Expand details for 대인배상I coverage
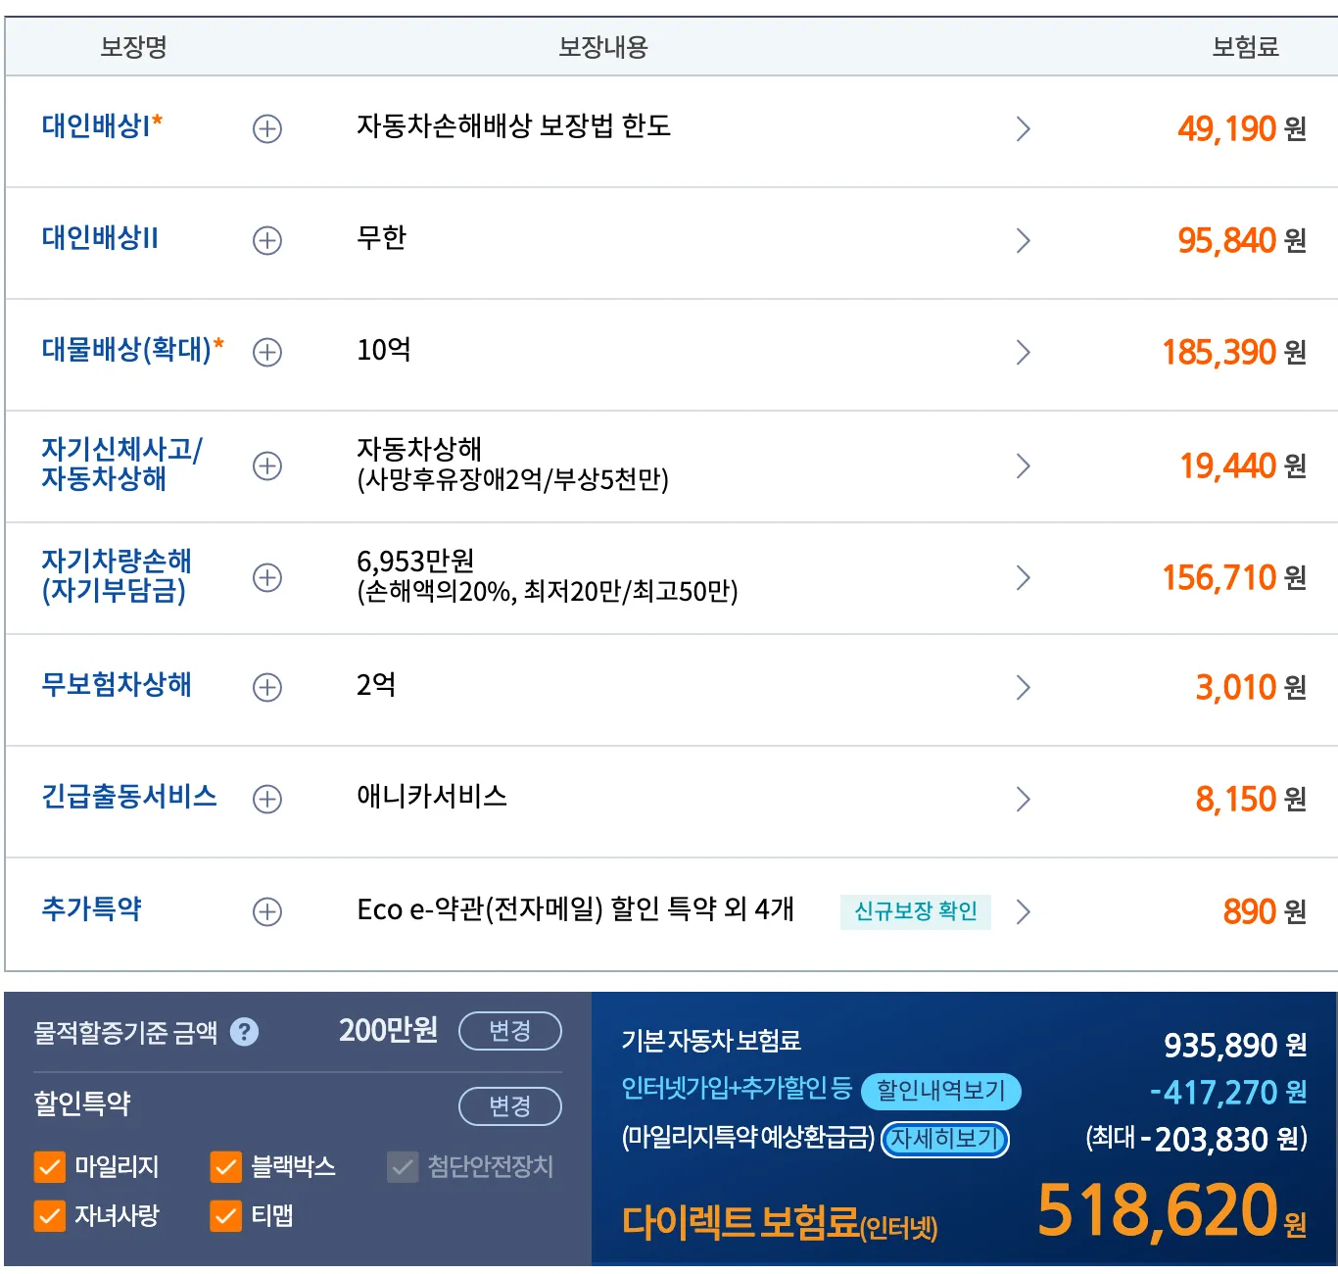 (x=266, y=128)
